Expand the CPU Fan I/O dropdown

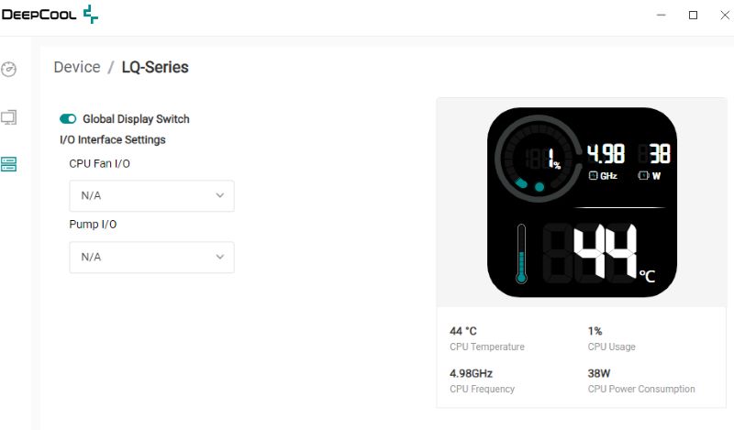coord(151,196)
